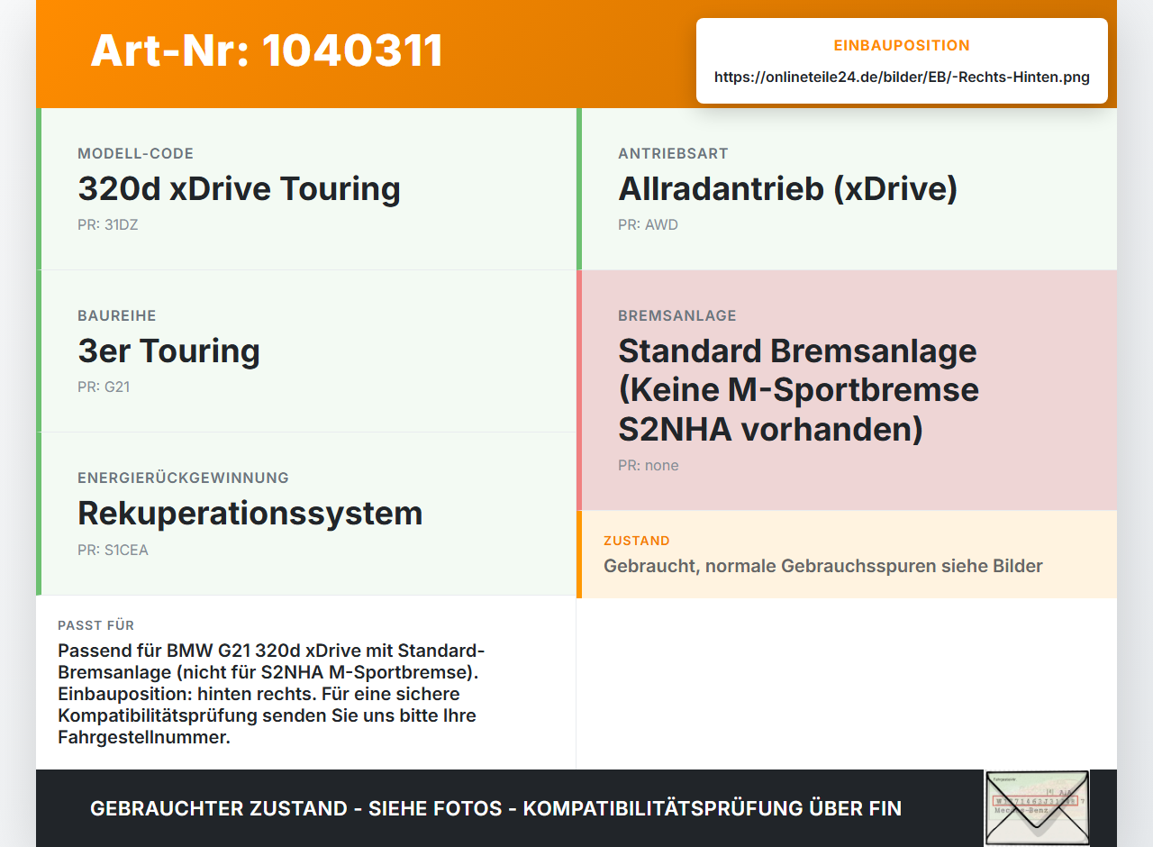Image resolution: width=1153 pixels, height=847 pixels.
Task: Click the PR: G21 code
Action: (104, 387)
